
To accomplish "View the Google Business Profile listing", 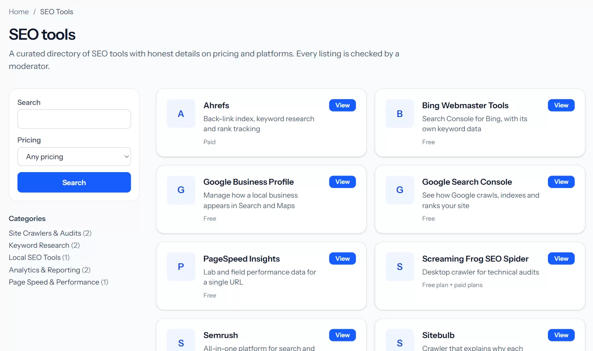I will tap(342, 182).
